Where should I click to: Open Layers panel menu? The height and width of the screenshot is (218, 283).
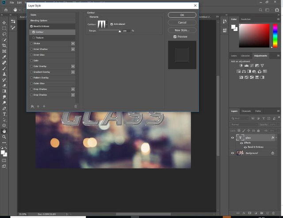[278, 111]
